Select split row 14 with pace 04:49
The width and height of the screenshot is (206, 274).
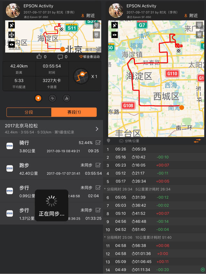coord(154,270)
